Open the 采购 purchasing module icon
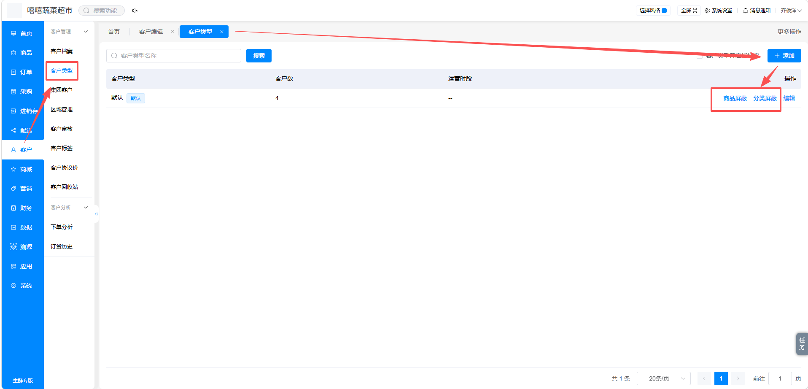Screen dimensions: 808x389 click(13, 92)
